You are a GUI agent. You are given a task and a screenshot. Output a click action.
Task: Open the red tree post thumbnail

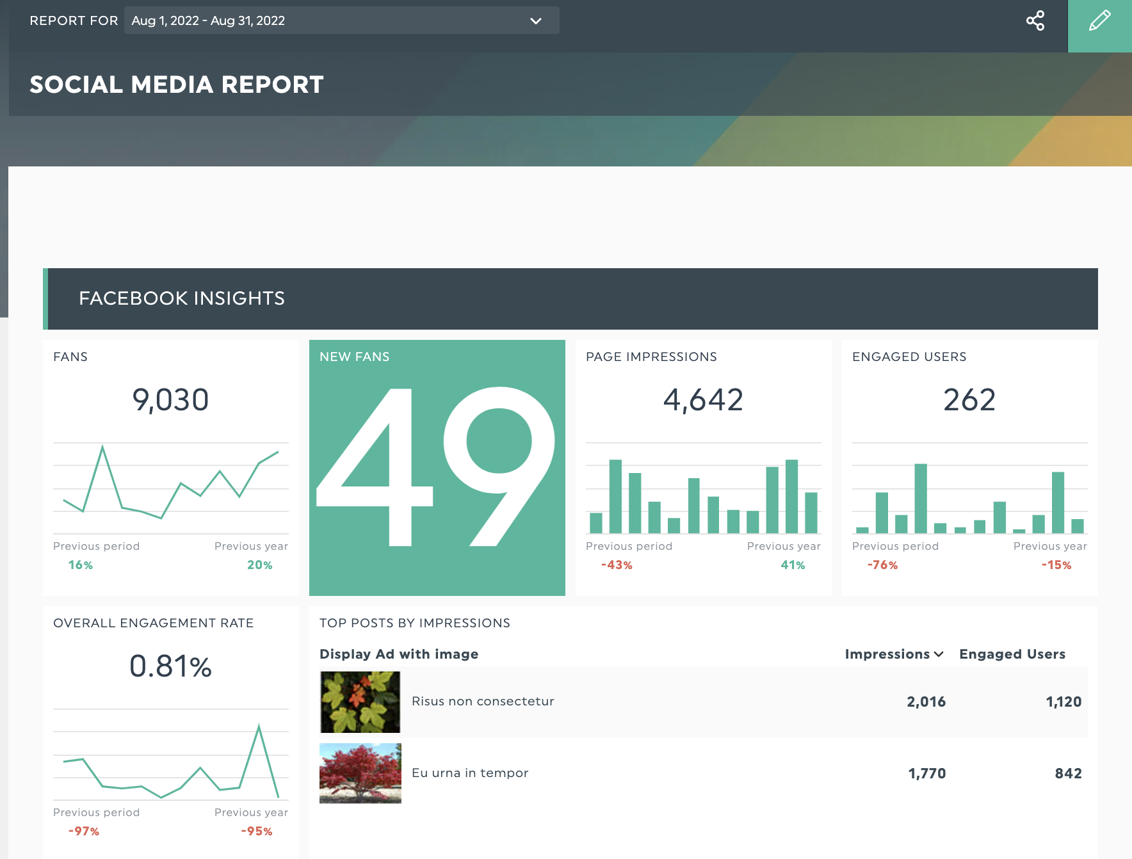pyautogui.click(x=360, y=773)
